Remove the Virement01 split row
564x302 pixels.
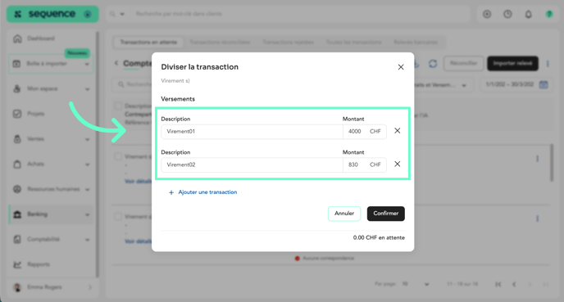tap(397, 131)
